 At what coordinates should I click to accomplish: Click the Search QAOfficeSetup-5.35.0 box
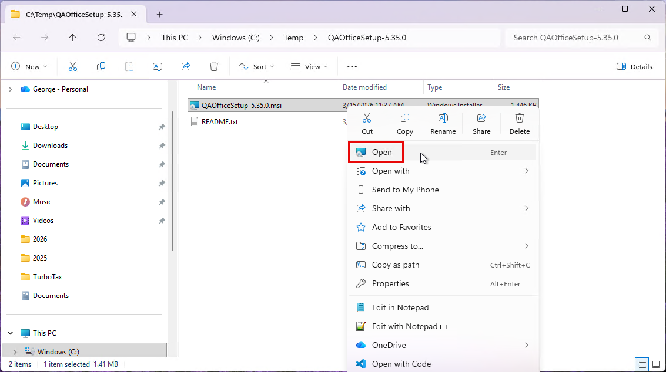point(575,38)
